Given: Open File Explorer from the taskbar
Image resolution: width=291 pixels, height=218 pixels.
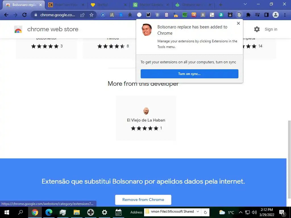Looking at the screenshot, I should click(77, 212).
